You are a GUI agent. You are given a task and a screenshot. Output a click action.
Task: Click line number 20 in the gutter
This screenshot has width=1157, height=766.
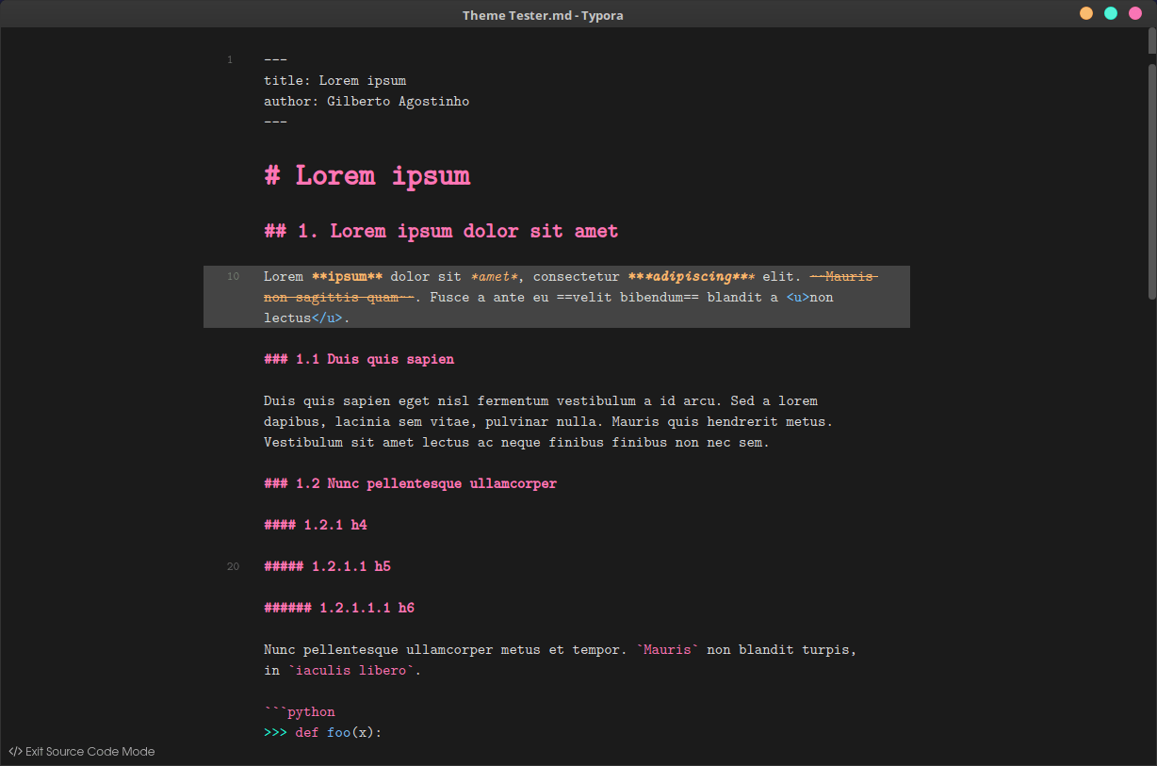[x=233, y=567]
